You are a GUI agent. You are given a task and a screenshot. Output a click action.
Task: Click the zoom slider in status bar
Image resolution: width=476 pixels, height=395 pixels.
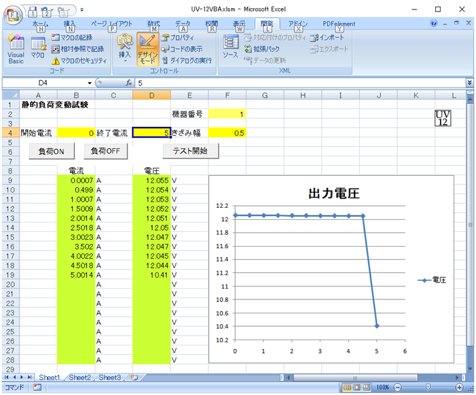click(x=427, y=388)
